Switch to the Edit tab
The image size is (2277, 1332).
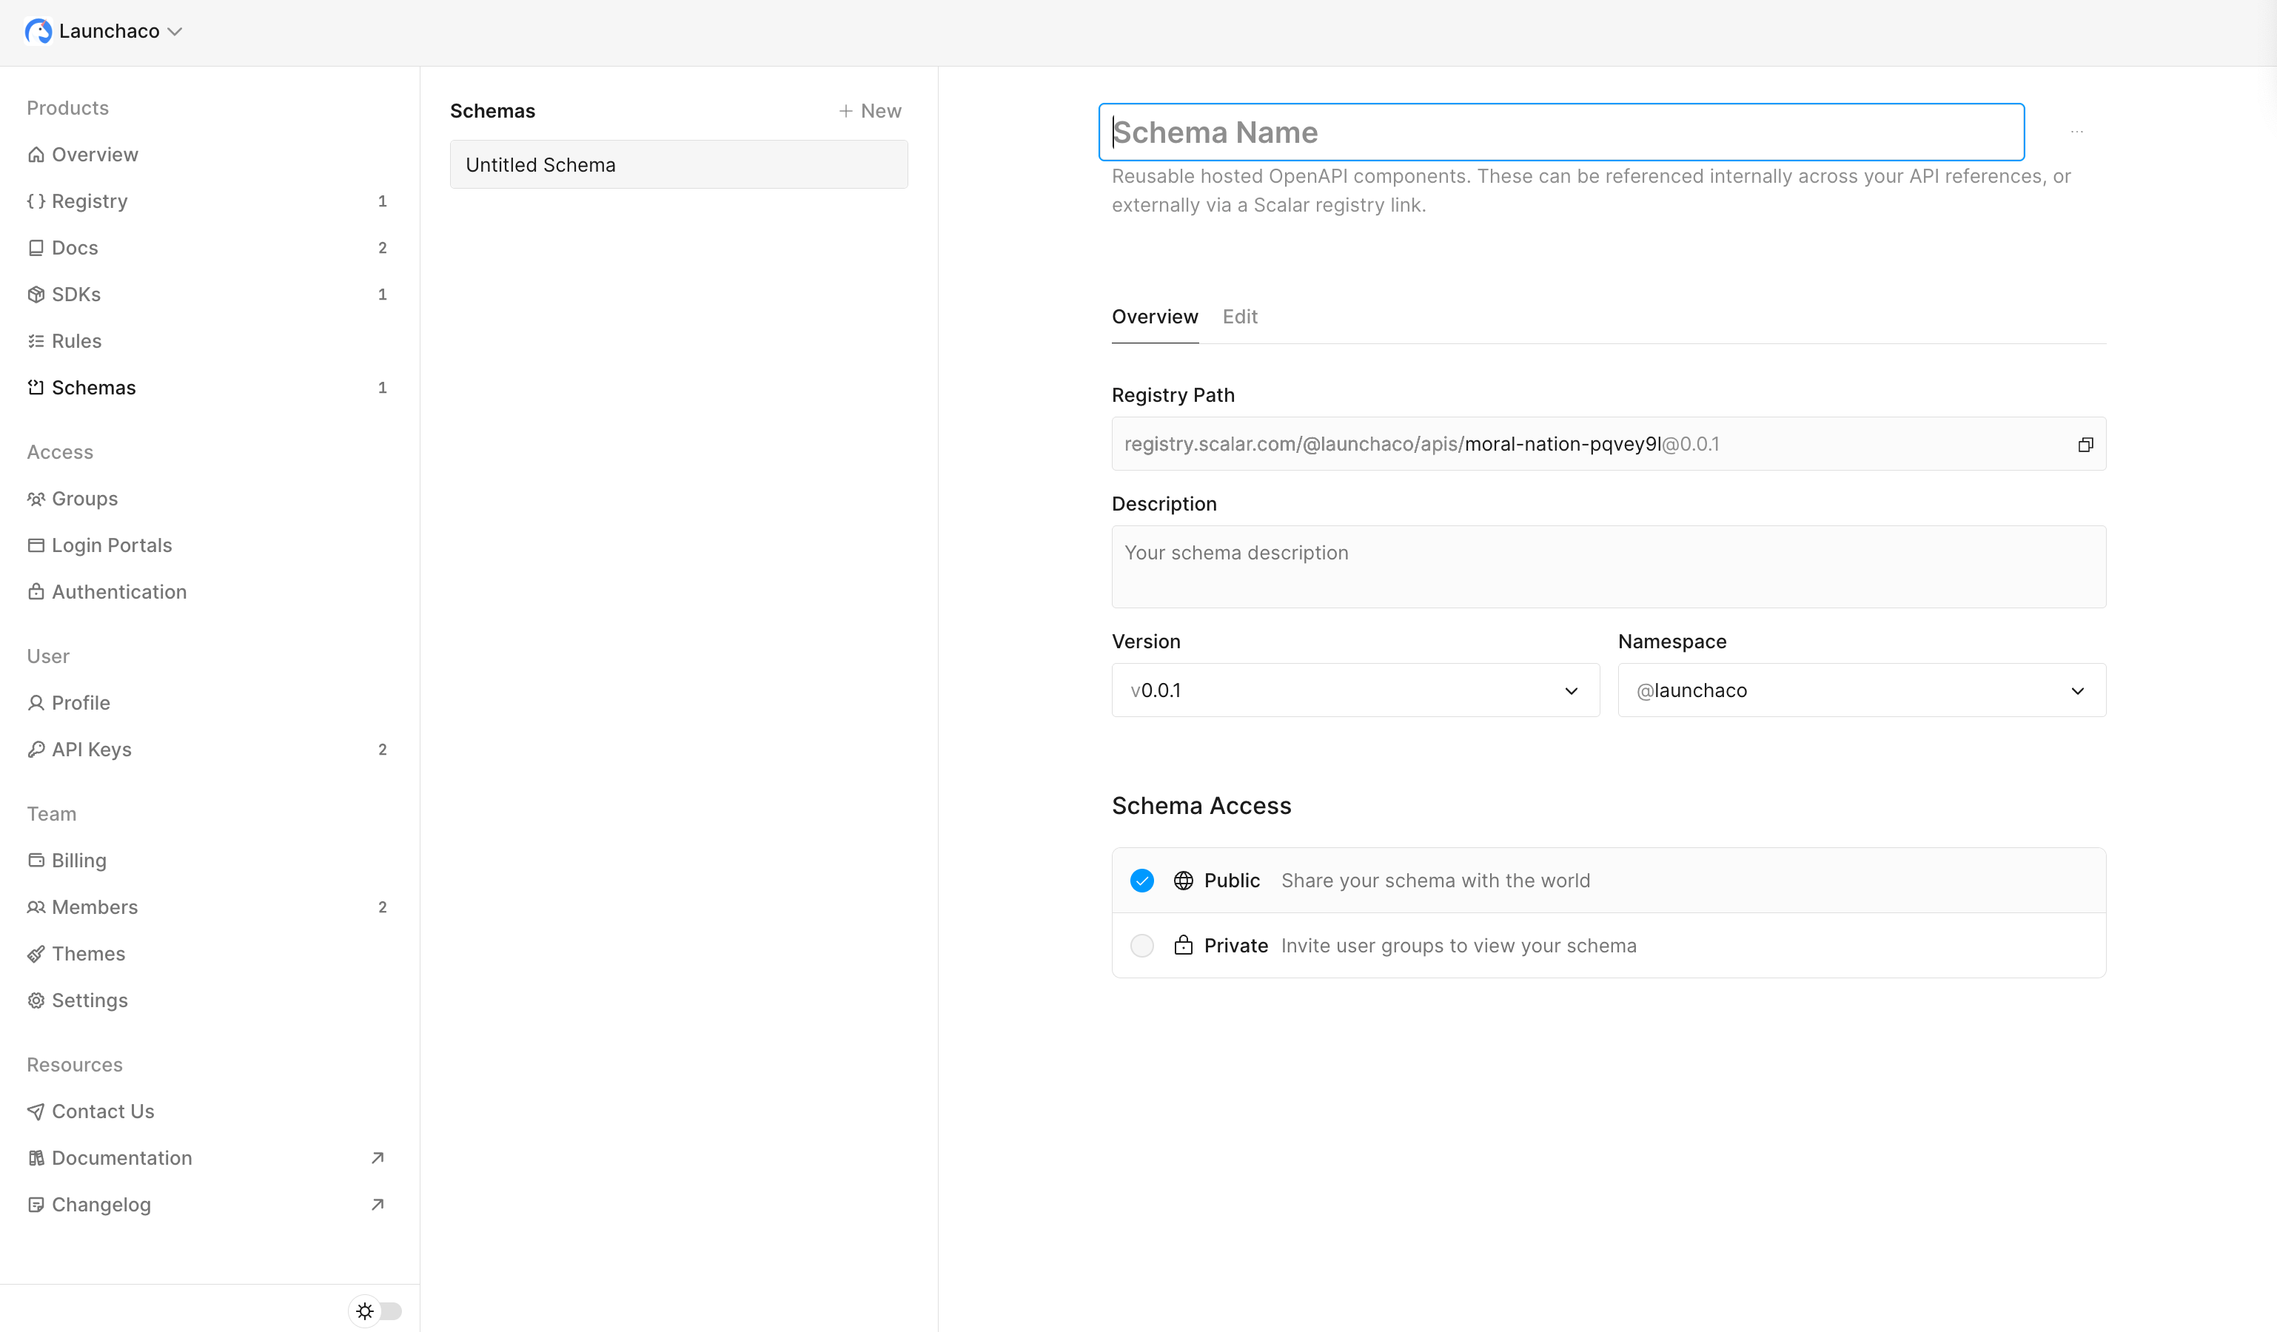pyautogui.click(x=1238, y=316)
